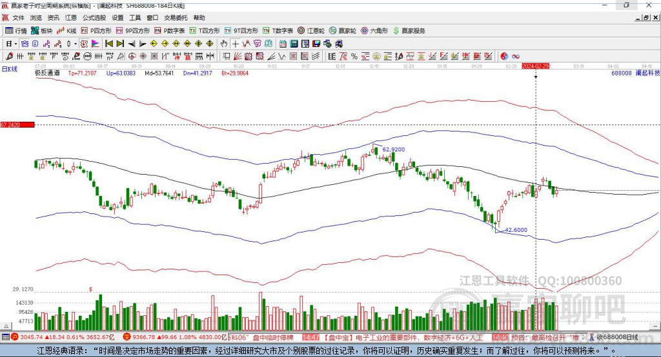Click the 收688008日线 status entry

(613, 337)
